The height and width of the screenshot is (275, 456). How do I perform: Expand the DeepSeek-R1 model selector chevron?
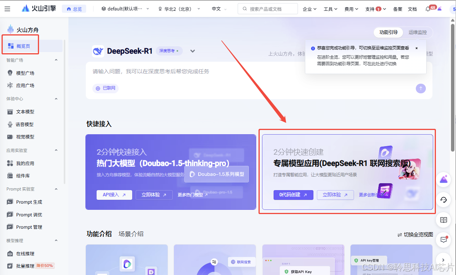[x=192, y=51]
